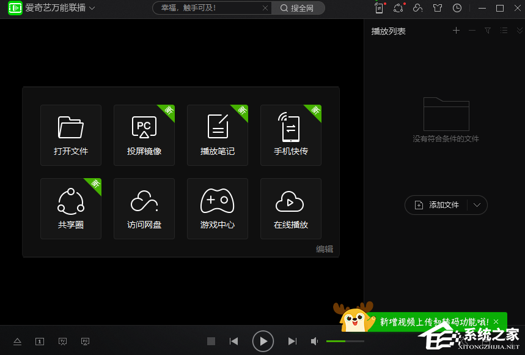Image resolution: width=525 pixels, height=355 pixels.
Task: Click the minus icon in the playlist header
Action: [x=472, y=31]
